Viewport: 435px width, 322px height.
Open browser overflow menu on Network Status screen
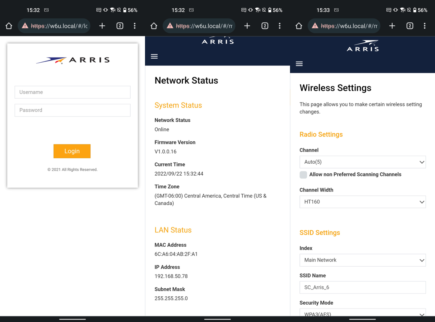(280, 26)
